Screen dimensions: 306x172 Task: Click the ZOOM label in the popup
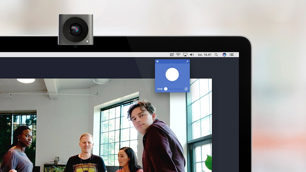click(160, 89)
